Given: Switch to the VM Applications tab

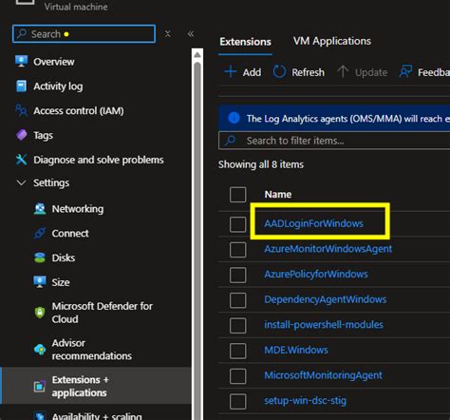Looking at the screenshot, I should pyautogui.click(x=332, y=41).
